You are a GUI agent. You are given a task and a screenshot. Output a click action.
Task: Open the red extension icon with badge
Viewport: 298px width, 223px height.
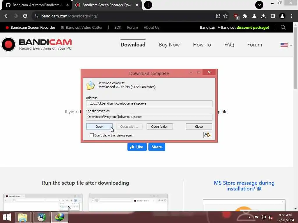tap(236, 17)
